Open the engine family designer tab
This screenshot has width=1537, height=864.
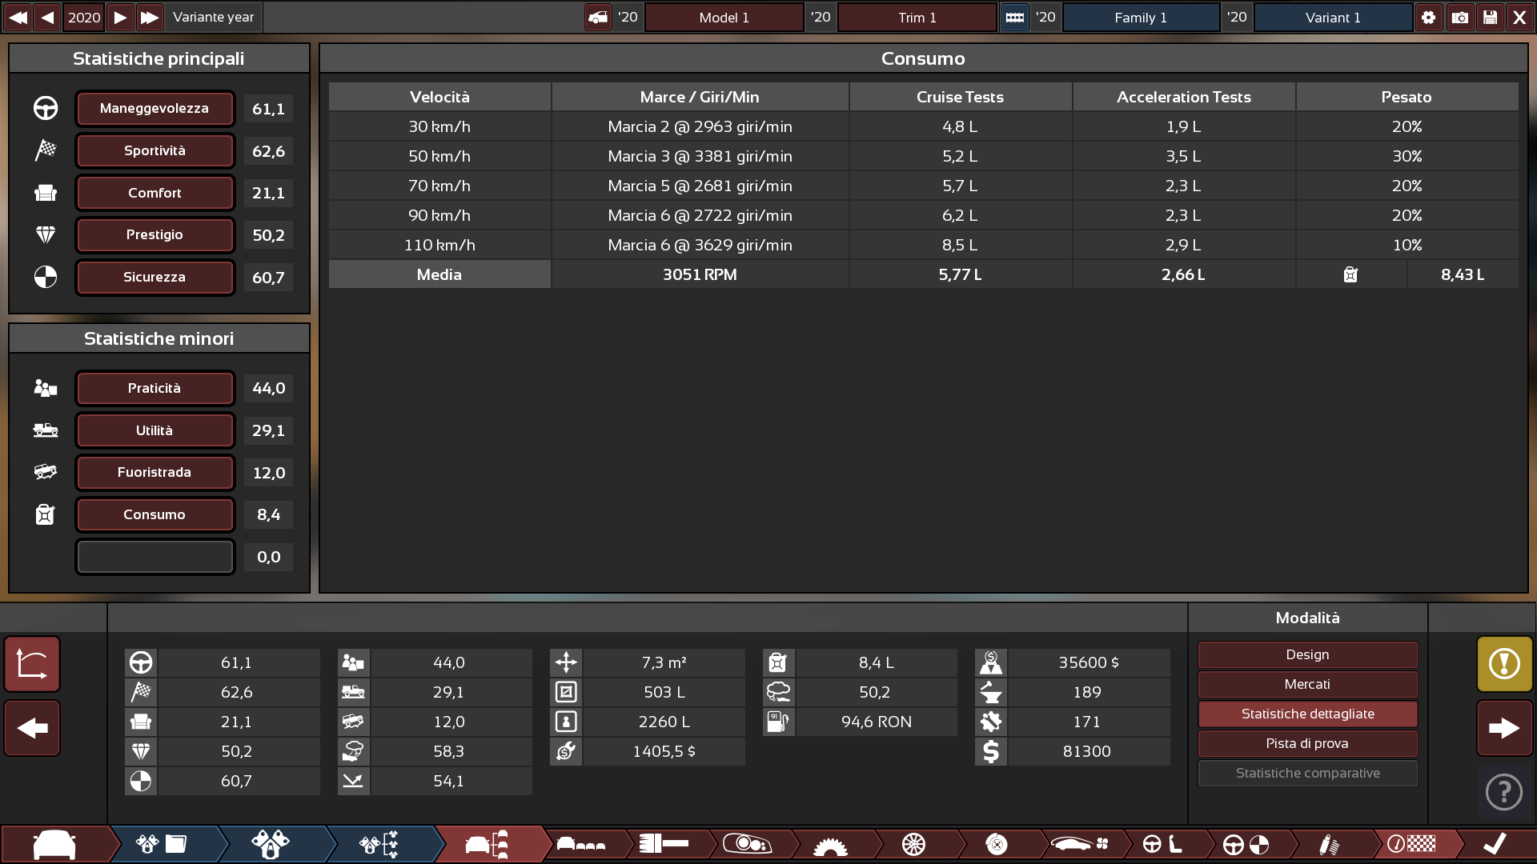coord(160,844)
